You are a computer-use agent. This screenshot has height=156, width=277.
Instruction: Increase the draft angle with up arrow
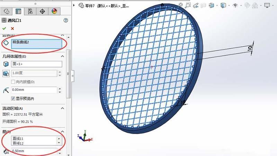click(60, 72)
